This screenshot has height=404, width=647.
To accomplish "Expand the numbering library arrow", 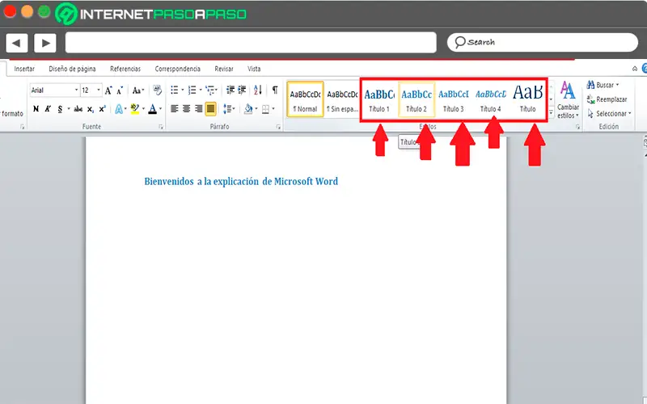I will (201, 90).
